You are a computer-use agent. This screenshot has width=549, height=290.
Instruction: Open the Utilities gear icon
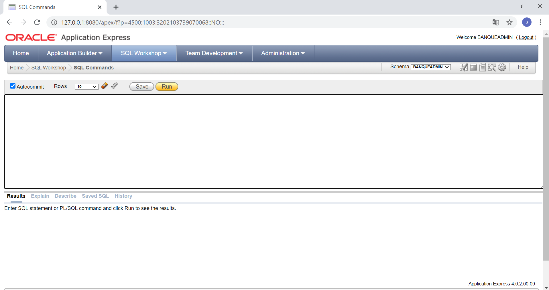click(502, 67)
